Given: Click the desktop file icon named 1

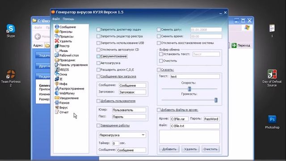Looking at the screenshot, I should (272, 28).
